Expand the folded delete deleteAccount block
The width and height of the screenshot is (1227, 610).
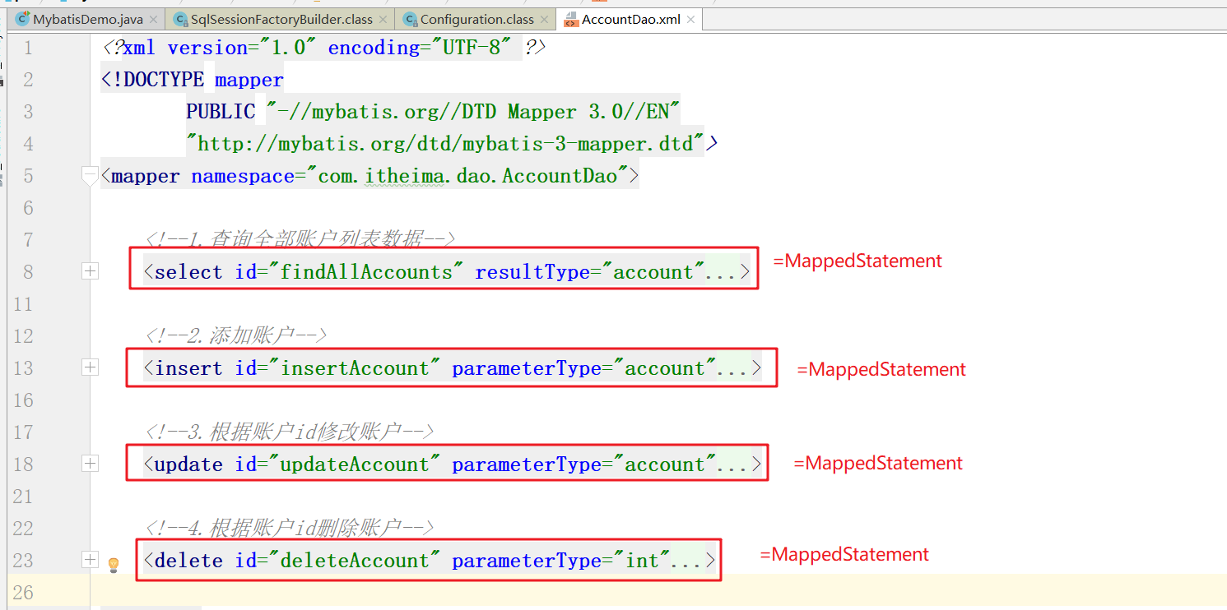[x=90, y=560]
